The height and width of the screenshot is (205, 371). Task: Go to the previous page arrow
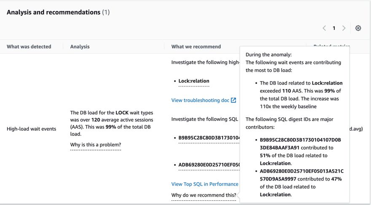click(324, 28)
